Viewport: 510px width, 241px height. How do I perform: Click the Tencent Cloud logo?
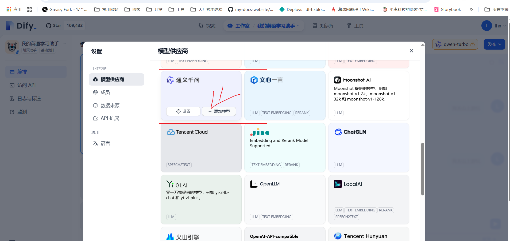tap(187, 132)
